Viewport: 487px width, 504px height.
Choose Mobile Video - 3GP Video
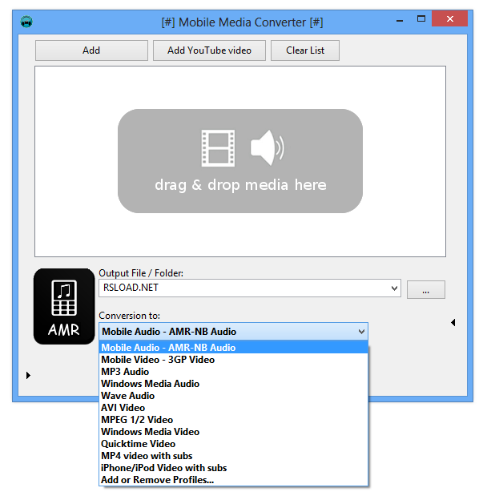[x=233, y=359]
